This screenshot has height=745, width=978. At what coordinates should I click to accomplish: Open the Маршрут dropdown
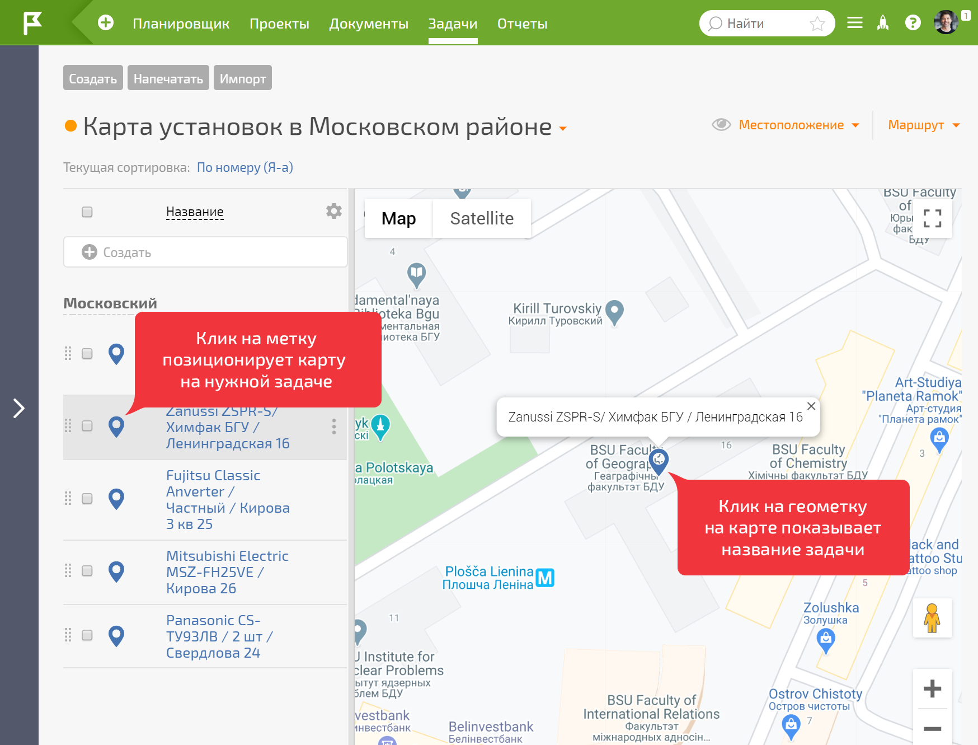pyautogui.click(x=923, y=125)
